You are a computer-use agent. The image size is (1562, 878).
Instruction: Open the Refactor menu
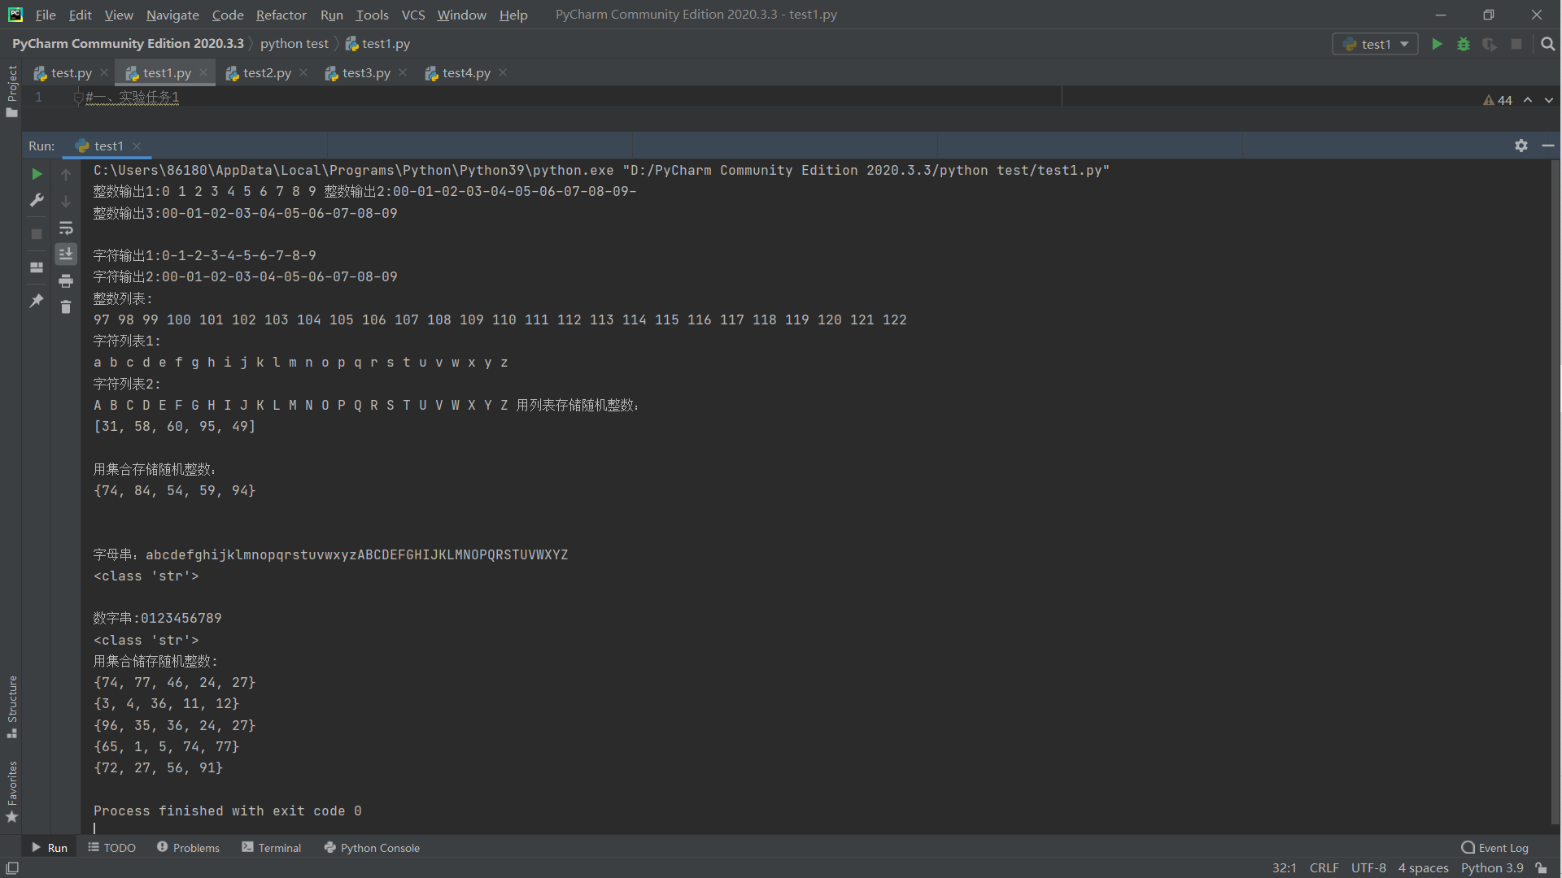click(x=281, y=15)
